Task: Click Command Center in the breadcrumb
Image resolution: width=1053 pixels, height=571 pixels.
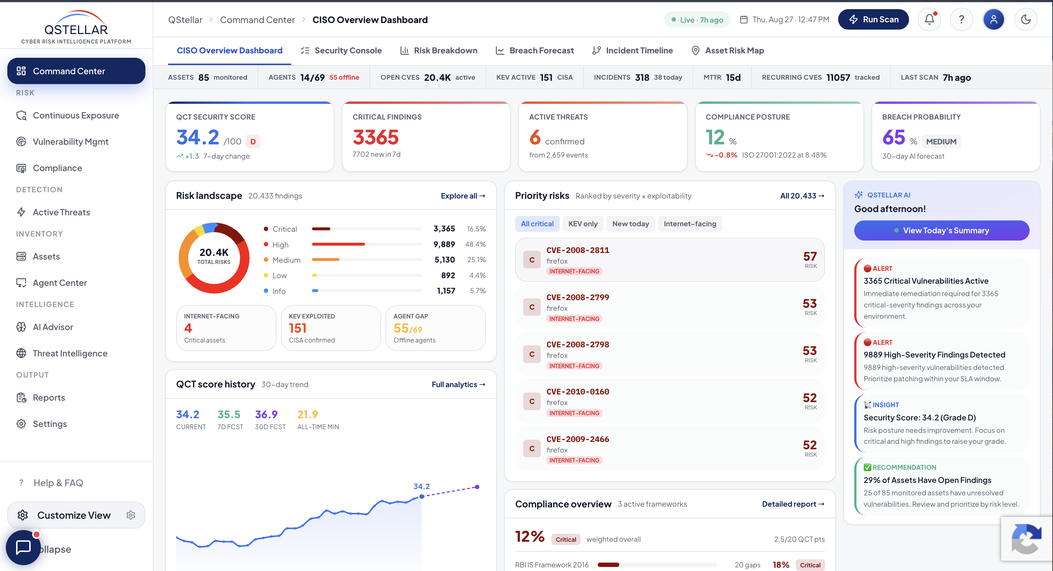Action: (x=257, y=20)
